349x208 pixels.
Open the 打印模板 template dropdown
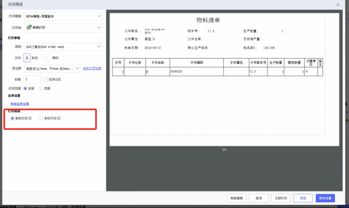click(63, 16)
